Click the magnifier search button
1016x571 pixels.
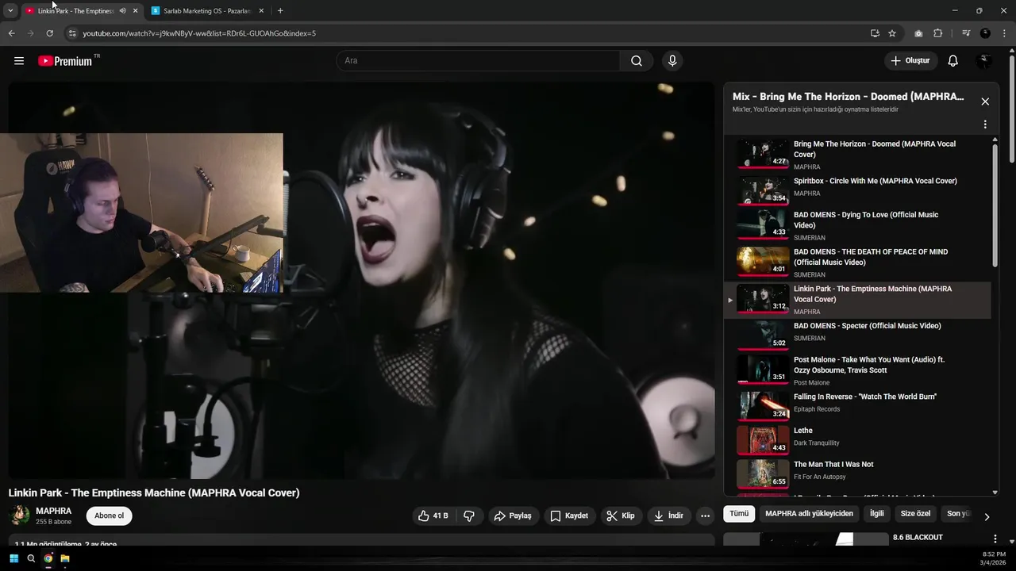tap(637, 61)
